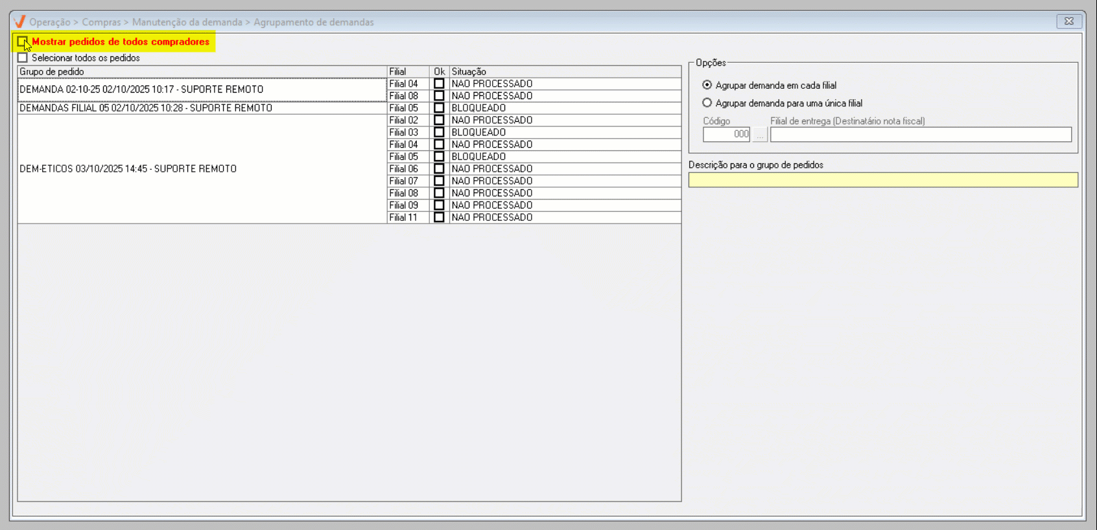Close the Agrupamento de demandas window

click(1069, 21)
